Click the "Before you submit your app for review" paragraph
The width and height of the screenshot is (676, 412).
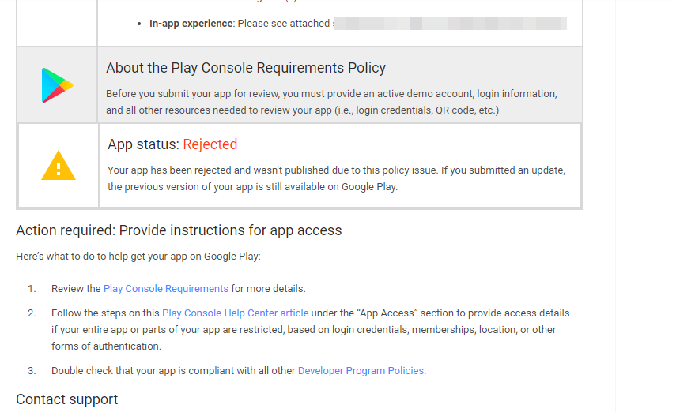[331, 102]
